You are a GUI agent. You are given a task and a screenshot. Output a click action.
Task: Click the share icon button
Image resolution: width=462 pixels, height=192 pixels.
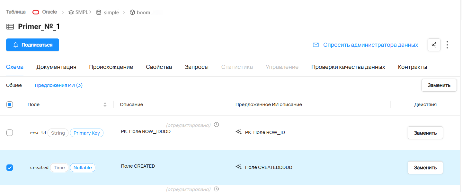click(x=434, y=45)
